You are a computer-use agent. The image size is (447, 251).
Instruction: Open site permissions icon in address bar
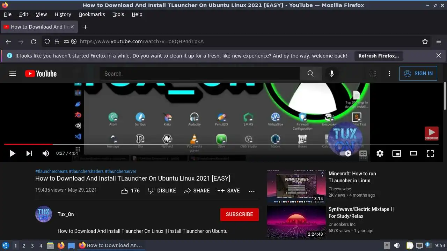[x=66, y=41]
